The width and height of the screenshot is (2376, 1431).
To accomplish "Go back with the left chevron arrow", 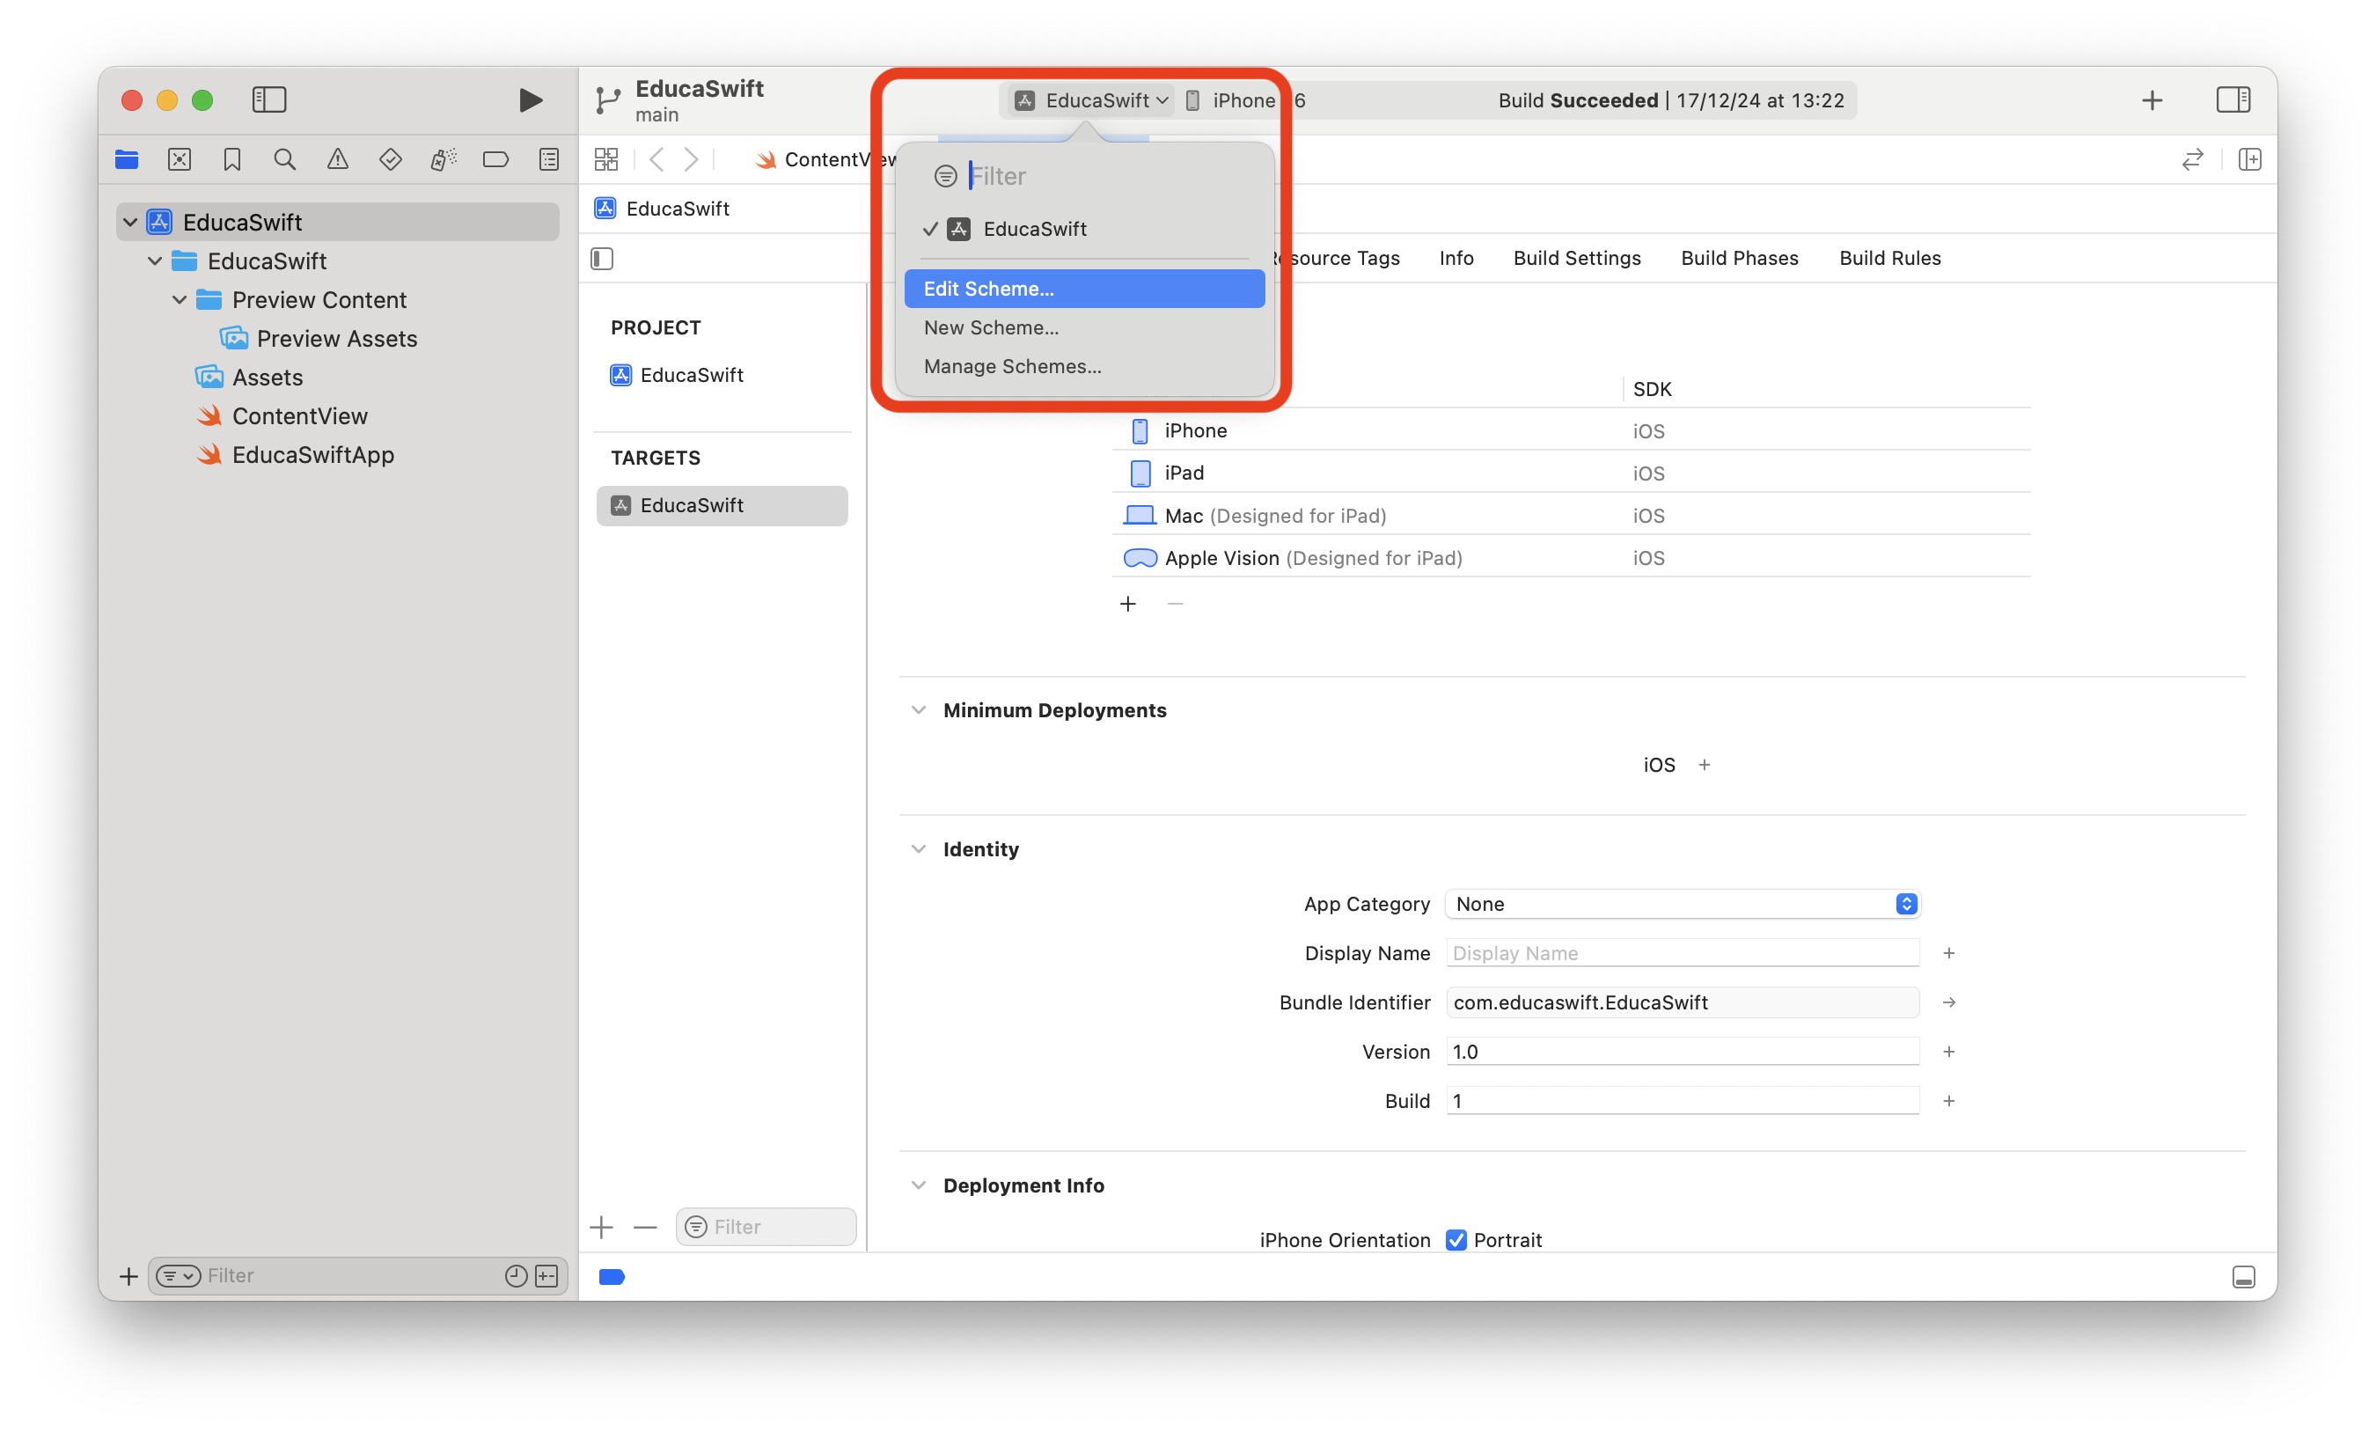I will click(656, 159).
